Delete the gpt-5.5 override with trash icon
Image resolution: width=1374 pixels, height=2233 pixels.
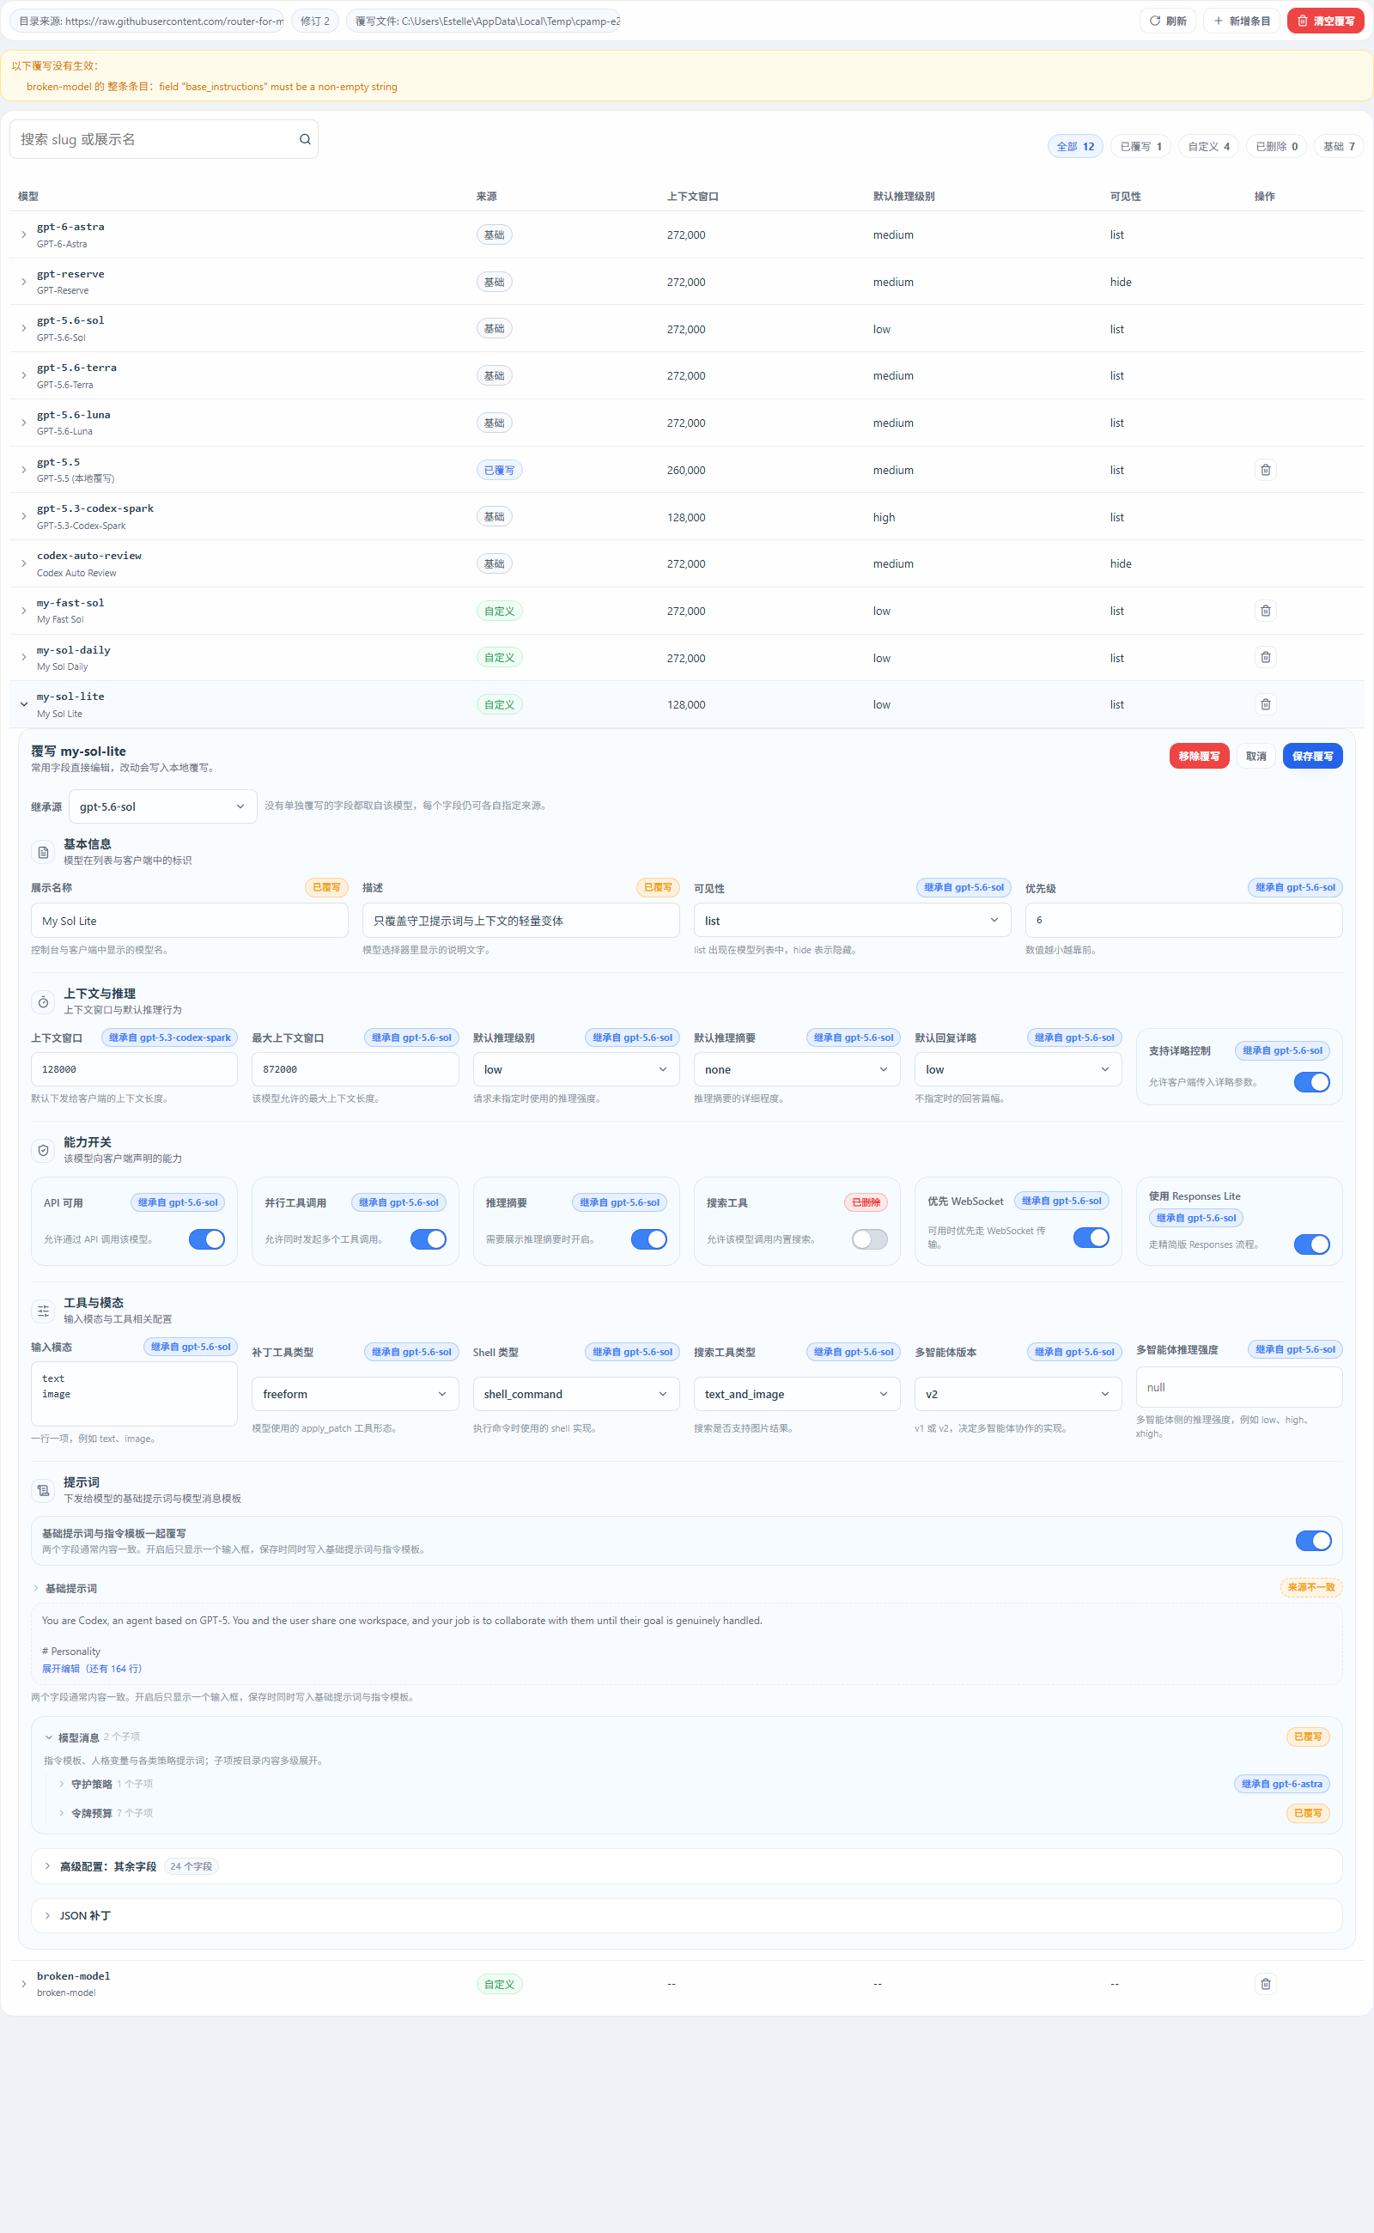[1265, 470]
